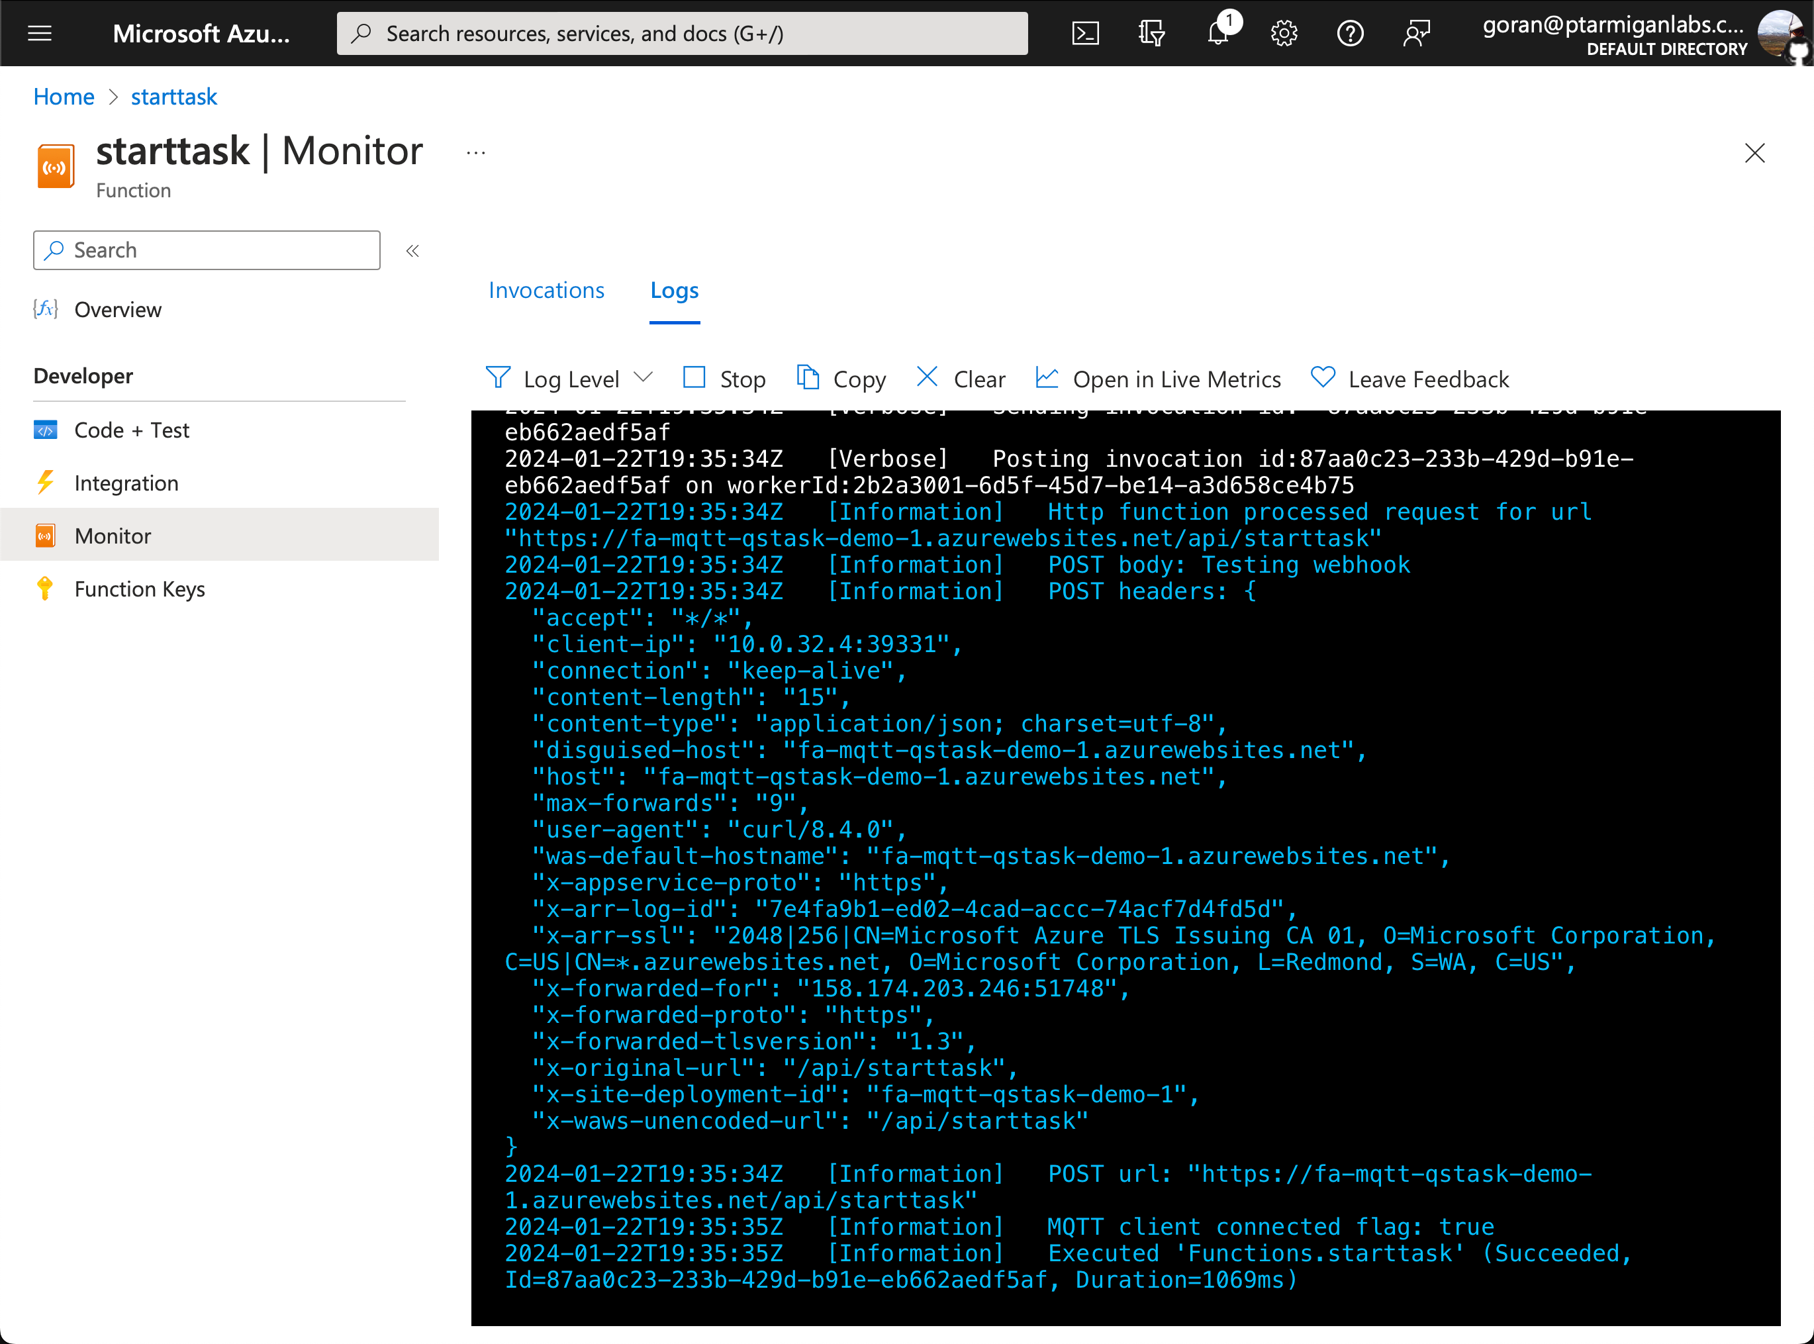Expand the hamburger menu top-left
Viewport: 1814px width, 1344px height.
40,31
